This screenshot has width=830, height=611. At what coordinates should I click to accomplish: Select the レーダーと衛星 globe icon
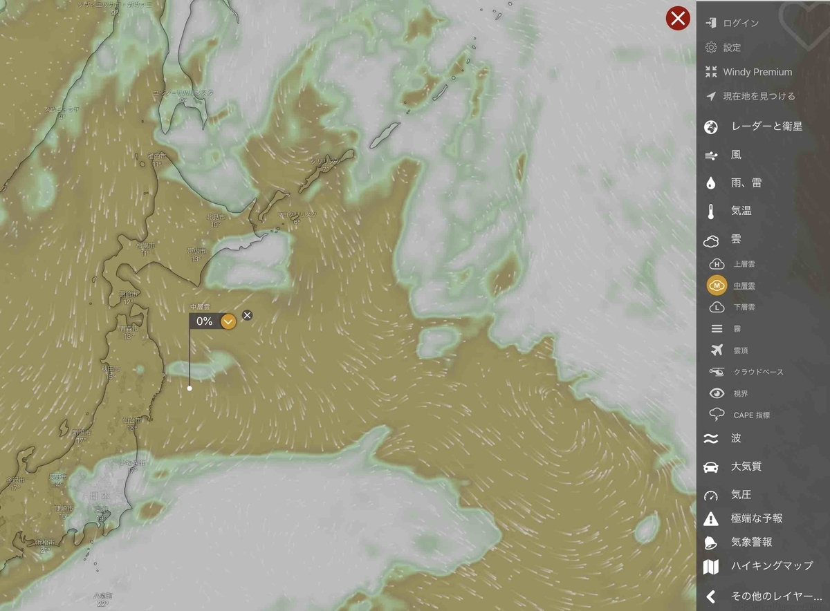(710, 126)
